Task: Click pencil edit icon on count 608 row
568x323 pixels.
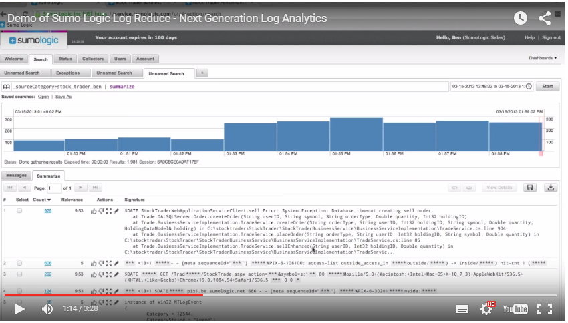Action: (x=116, y=264)
